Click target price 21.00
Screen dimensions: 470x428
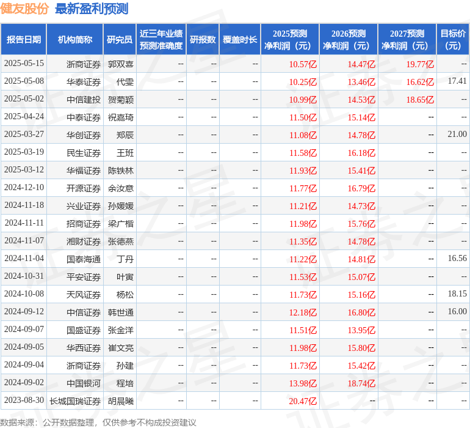click(x=457, y=135)
